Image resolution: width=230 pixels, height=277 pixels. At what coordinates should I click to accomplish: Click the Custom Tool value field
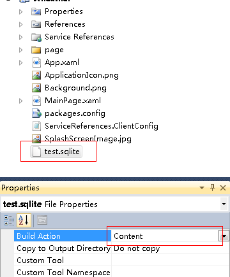(x=170, y=260)
